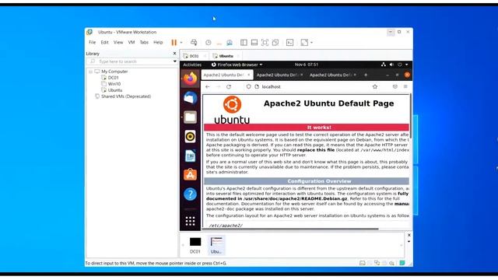Click the Ubuntu clock Nov 6 07:51
This screenshot has height=280, width=498.
306,65
